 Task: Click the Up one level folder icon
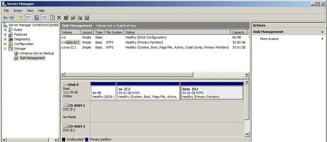pos(21,18)
